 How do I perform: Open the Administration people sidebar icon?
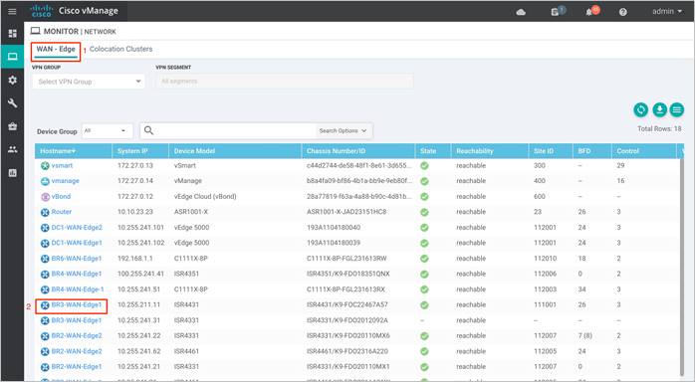(x=12, y=149)
